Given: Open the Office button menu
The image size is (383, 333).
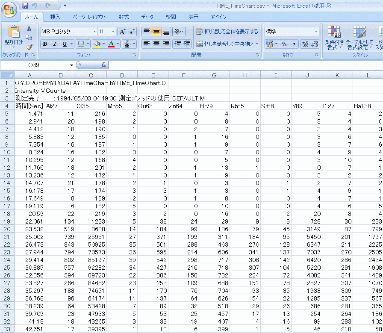Looking at the screenshot, I should 9,10.
